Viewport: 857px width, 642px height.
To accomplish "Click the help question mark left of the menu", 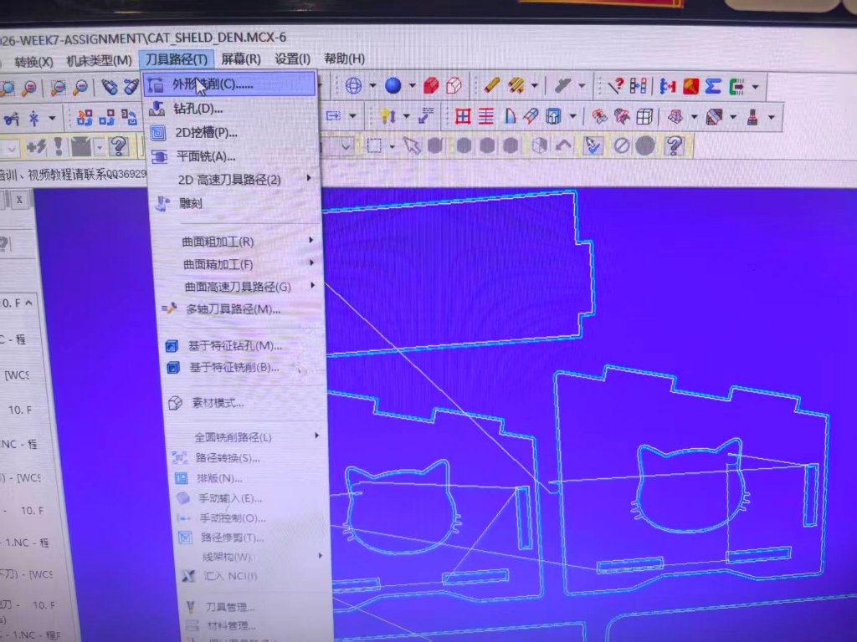I will click(x=118, y=146).
